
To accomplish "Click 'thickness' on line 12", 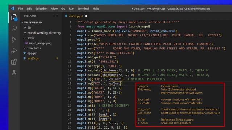I will coord(110,70).
